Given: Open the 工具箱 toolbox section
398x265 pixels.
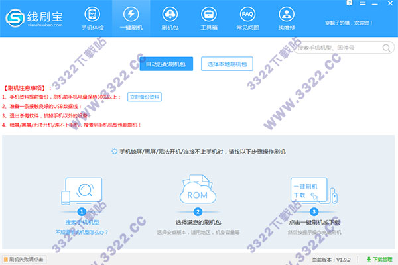Looking at the screenshot, I should point(209,19).
